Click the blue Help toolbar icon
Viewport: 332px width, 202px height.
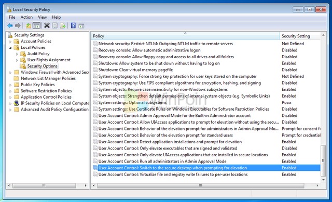[73, 25]
